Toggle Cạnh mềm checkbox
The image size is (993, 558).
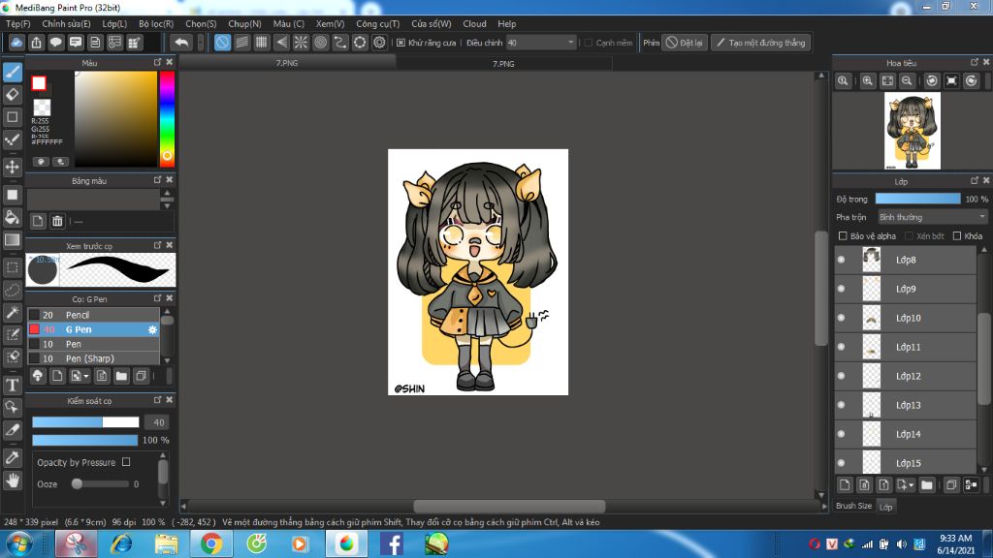pyautogui.click(x=589, y=43)
